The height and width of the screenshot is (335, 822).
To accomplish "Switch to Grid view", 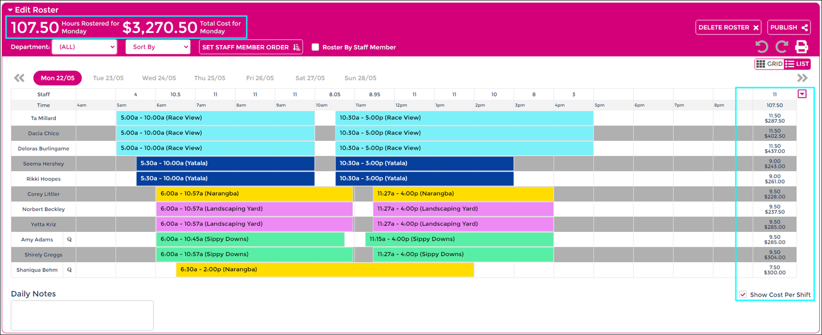I will click(x=769, y=64).
